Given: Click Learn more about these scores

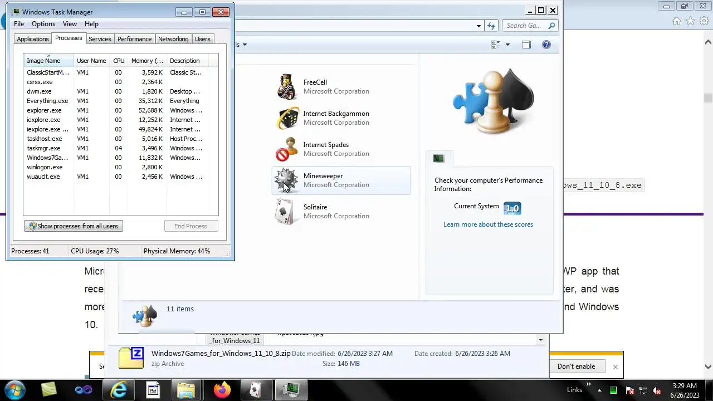Looking at the screenshot, I should pyautogui.click(x=488, y=224).
